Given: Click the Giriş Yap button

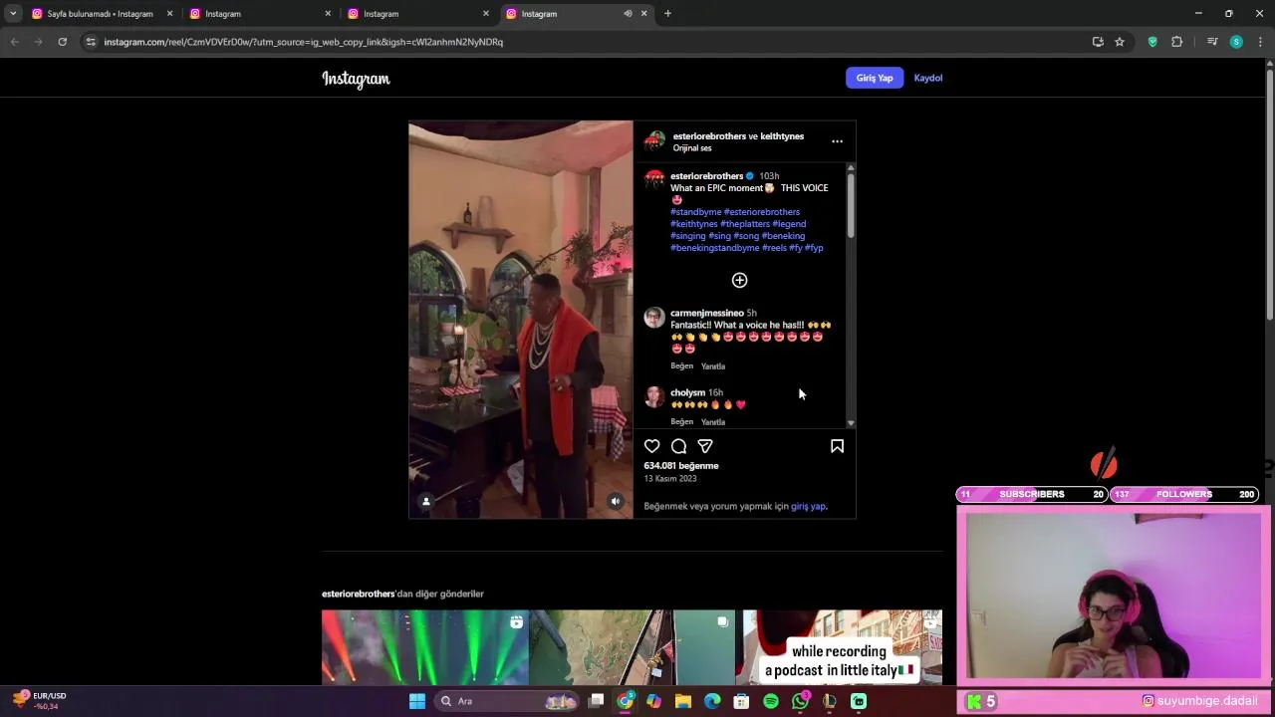Looking at the screenshot, I should pos(875,78).
